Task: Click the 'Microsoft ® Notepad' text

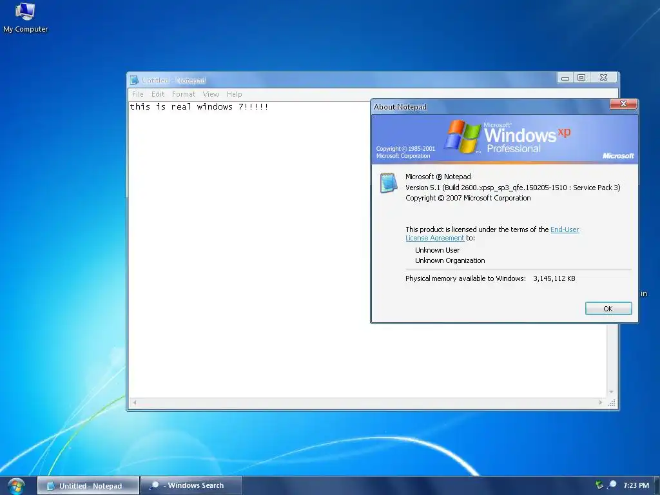Action: click(438, 177)
